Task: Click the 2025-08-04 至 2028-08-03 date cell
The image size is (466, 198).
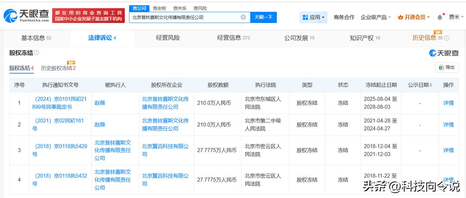Action: pos(380,103)
